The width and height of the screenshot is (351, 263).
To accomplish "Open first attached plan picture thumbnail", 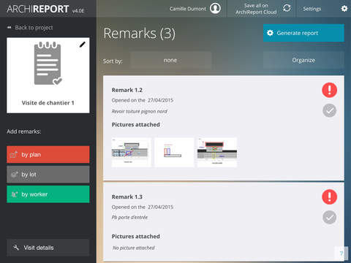I will [131, 153].
